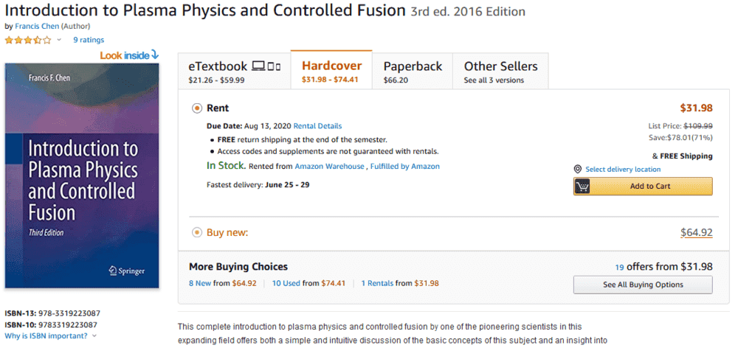Select the Rent radio button
The height and width of the screenshot is (348, 738).
click(x=197, y=108)
